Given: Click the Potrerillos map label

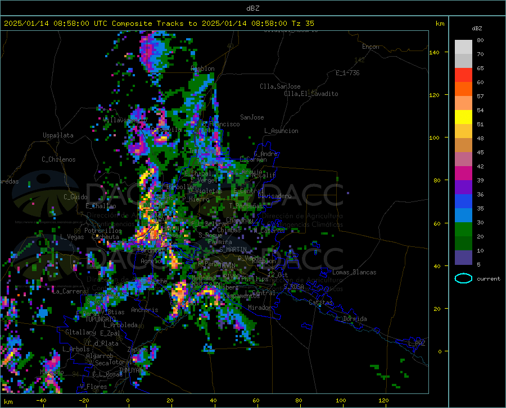Looking at the screenshot, I should tap(103, 231).
